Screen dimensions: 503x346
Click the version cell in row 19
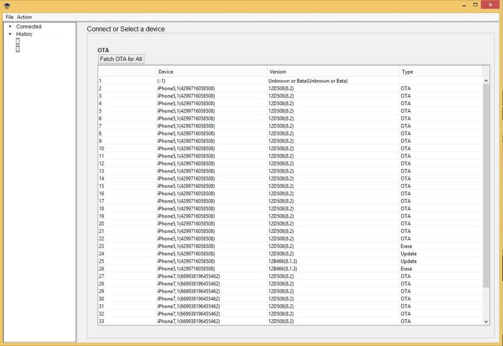click(281, 216)
